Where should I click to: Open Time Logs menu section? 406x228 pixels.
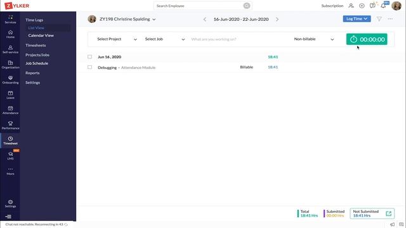tap(34, 20)
